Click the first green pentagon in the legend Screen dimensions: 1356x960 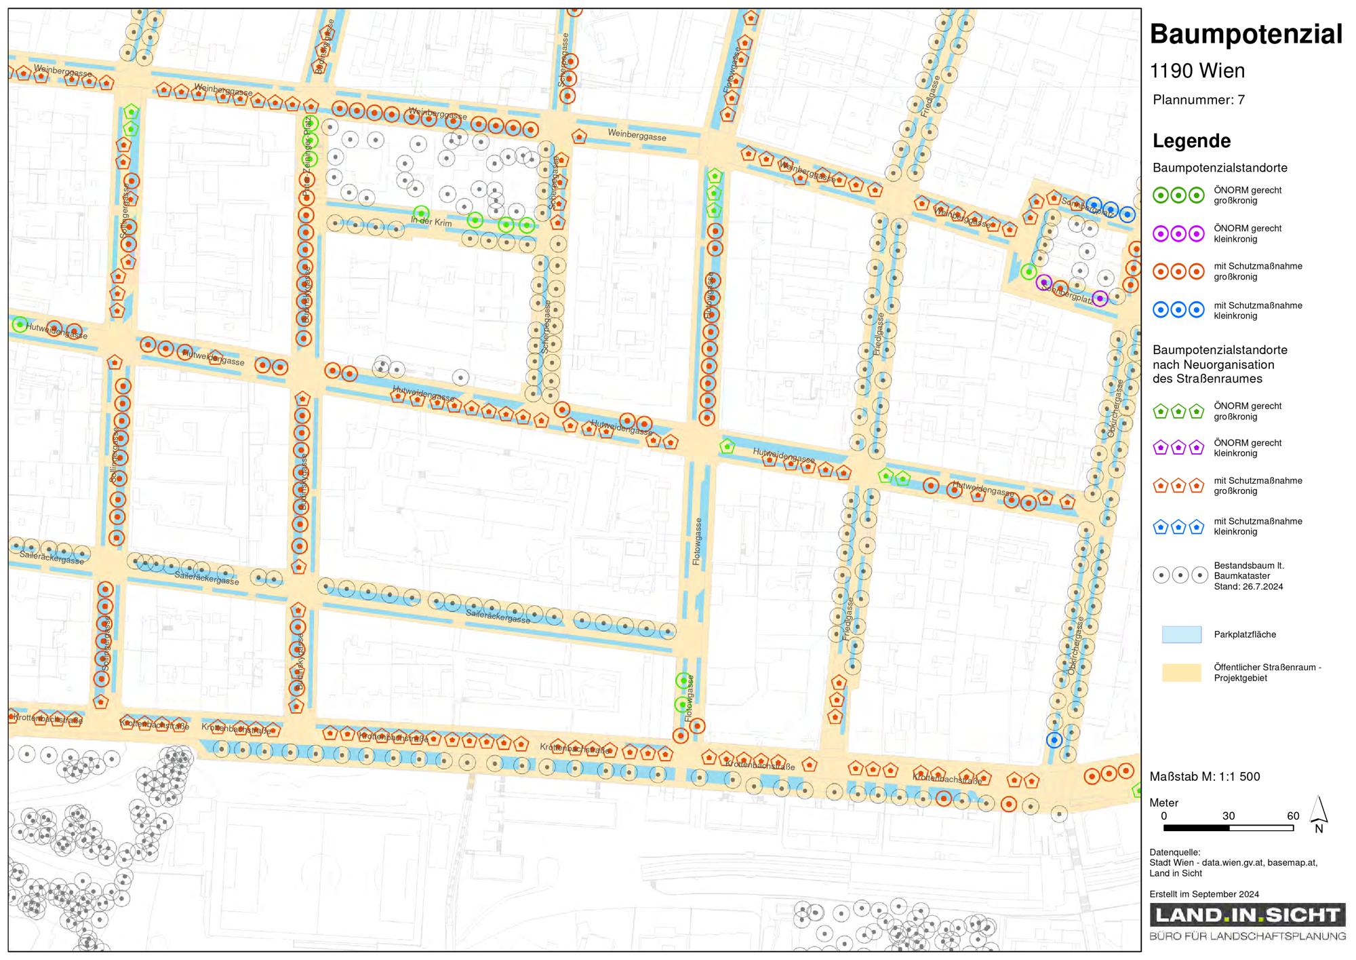pos(1161,411)
